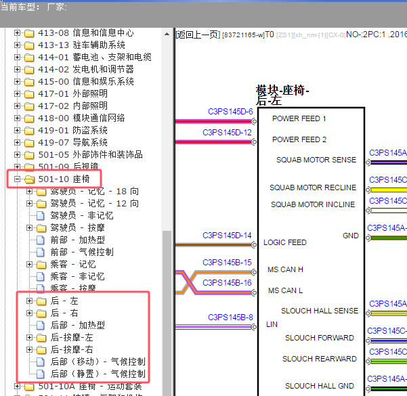Image resolution: width=407 pixels, height=396 pixels.
Task: Click connector label C3PS145D-6
Action: 230,112
